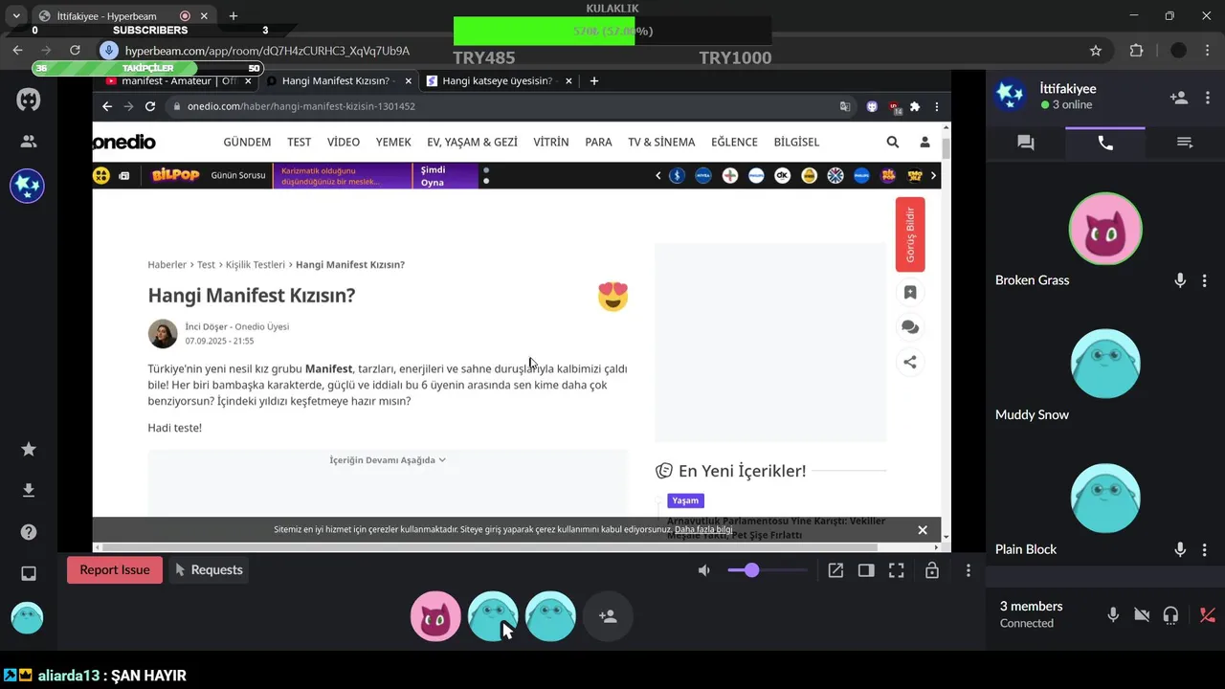Open inner browser extensions puzzle icon
This screenshot has height=689, width=1225.
pyautogui.click(x=915, y=106)
